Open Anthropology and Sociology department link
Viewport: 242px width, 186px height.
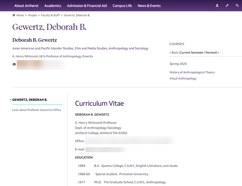coord(128,48)
